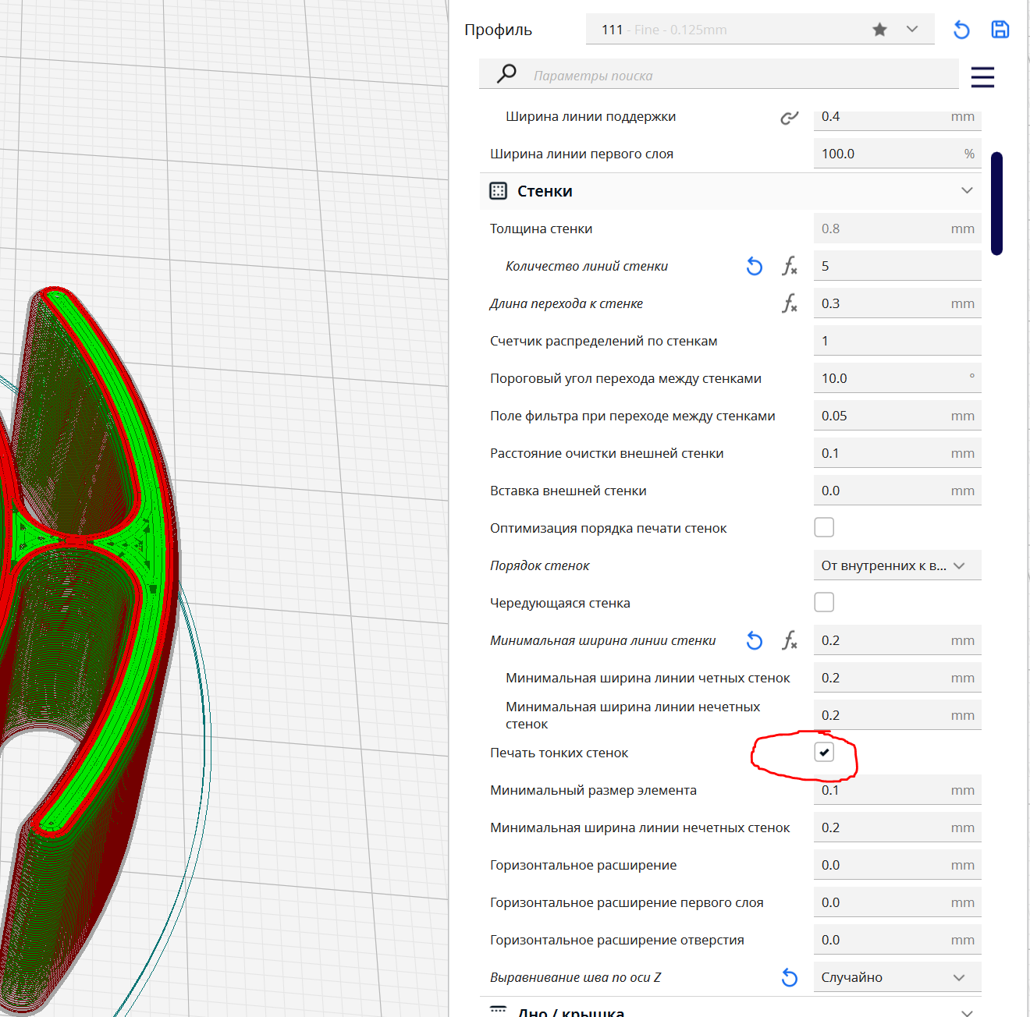The image size is (1030, 1017).
Task: Reset the Z seam alignment setting
Action: [x=789, y=977]
